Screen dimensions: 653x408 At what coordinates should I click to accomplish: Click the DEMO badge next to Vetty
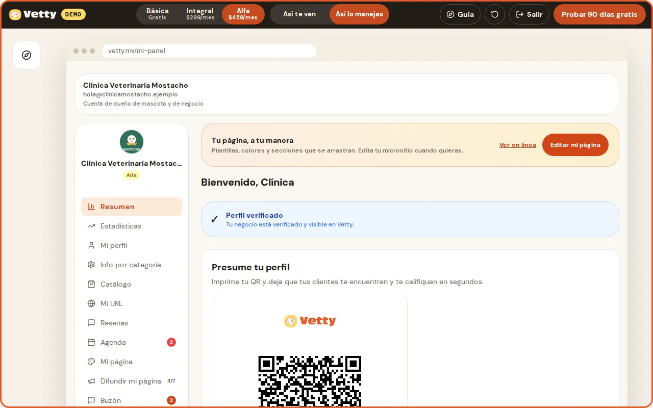coord(73,14)
